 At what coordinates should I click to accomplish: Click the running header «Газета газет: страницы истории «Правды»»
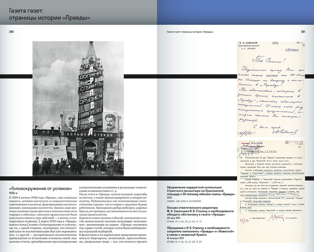(190, 32)
